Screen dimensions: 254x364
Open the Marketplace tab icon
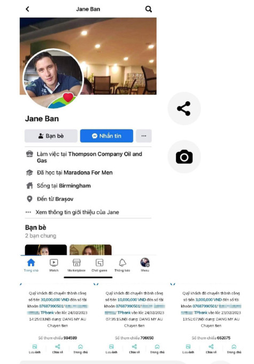click(76, 265)
